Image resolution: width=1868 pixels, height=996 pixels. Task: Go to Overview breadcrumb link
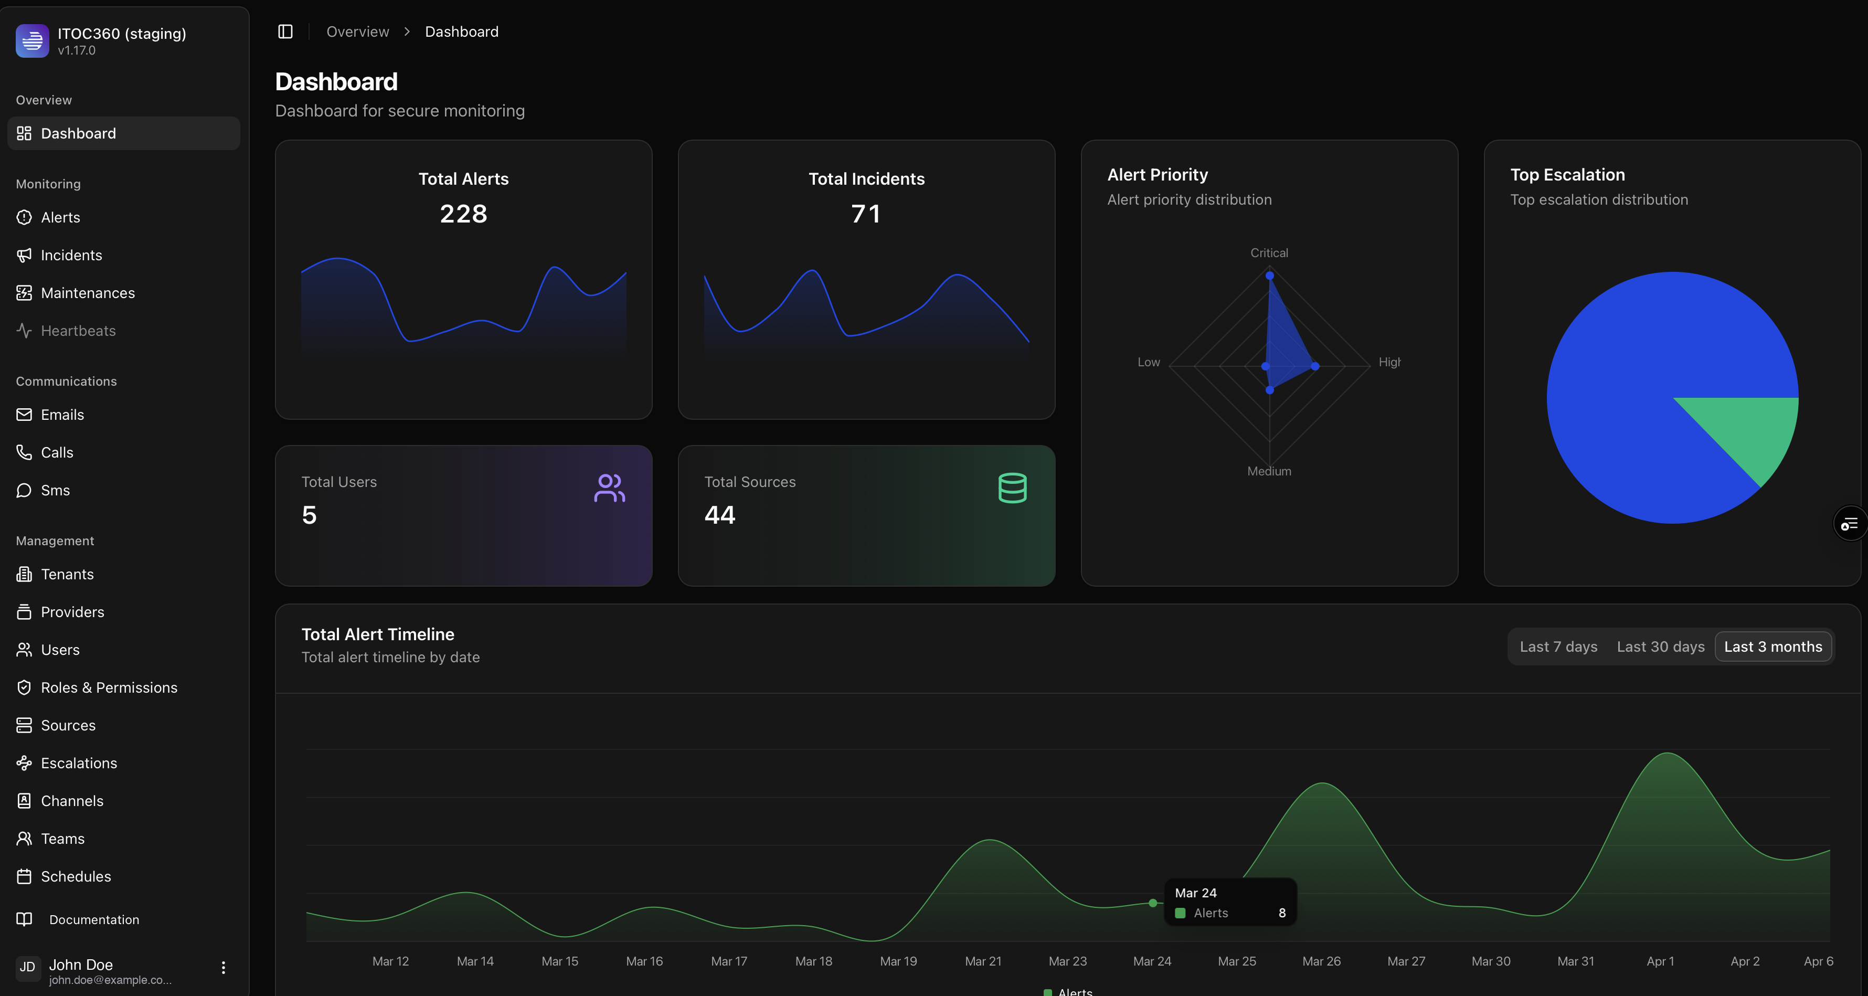[357, 32]
